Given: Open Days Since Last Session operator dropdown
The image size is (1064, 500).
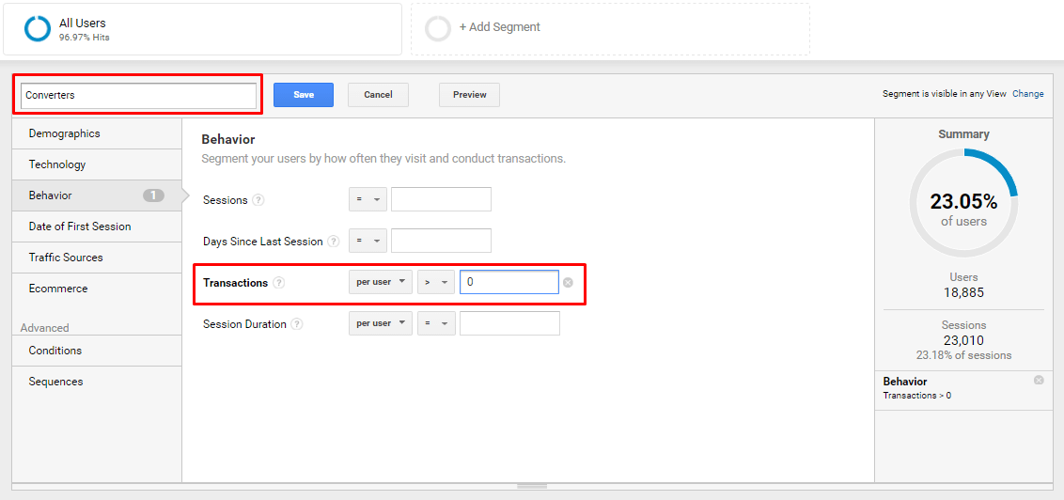Looking at the screenshot, I should coord(368,241).
